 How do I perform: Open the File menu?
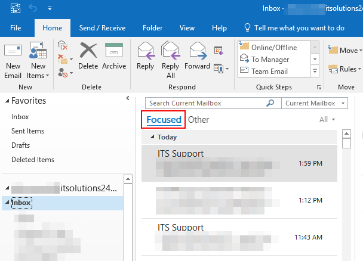16,28
